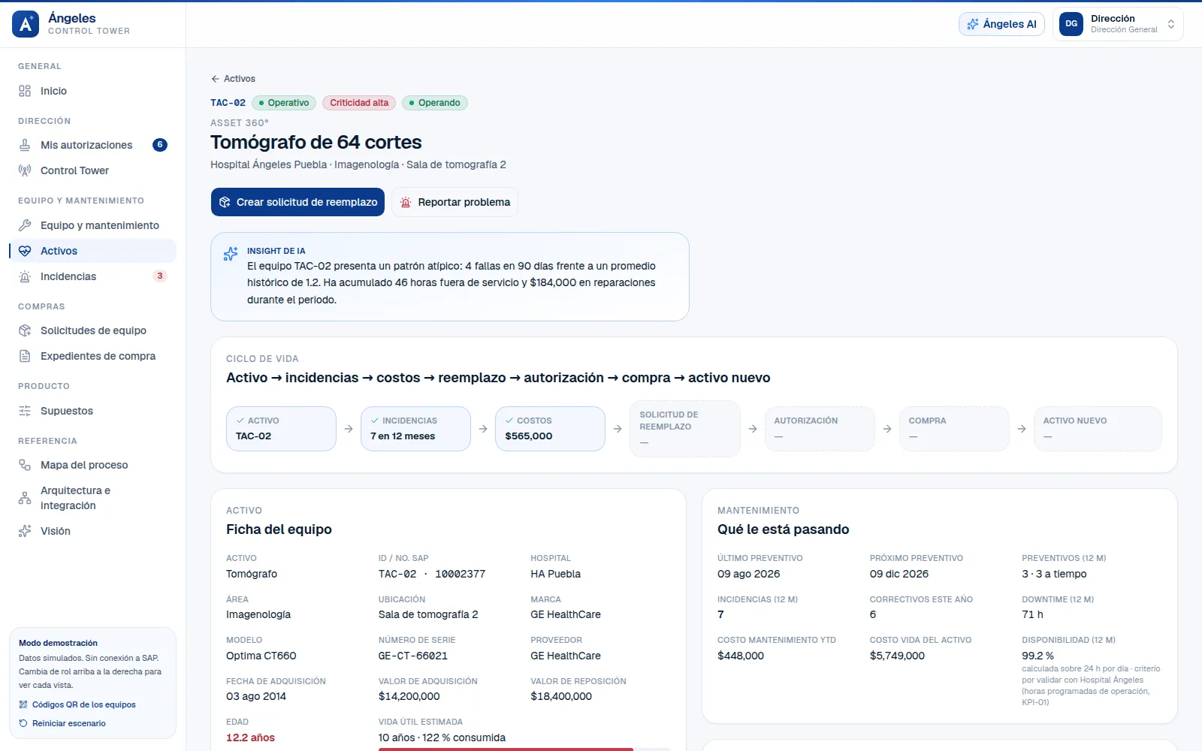Image resolution: width=1202 pixels, height=751 pixels.
Task: Click the Autorización lifecycle step
Action: click(x=820, y=429)
